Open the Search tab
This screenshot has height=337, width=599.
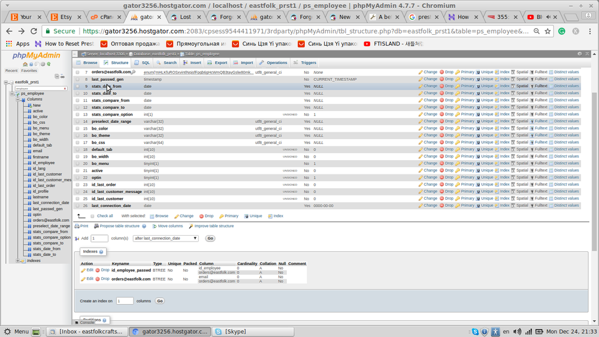pyautogui.click(x=166, y=63)
